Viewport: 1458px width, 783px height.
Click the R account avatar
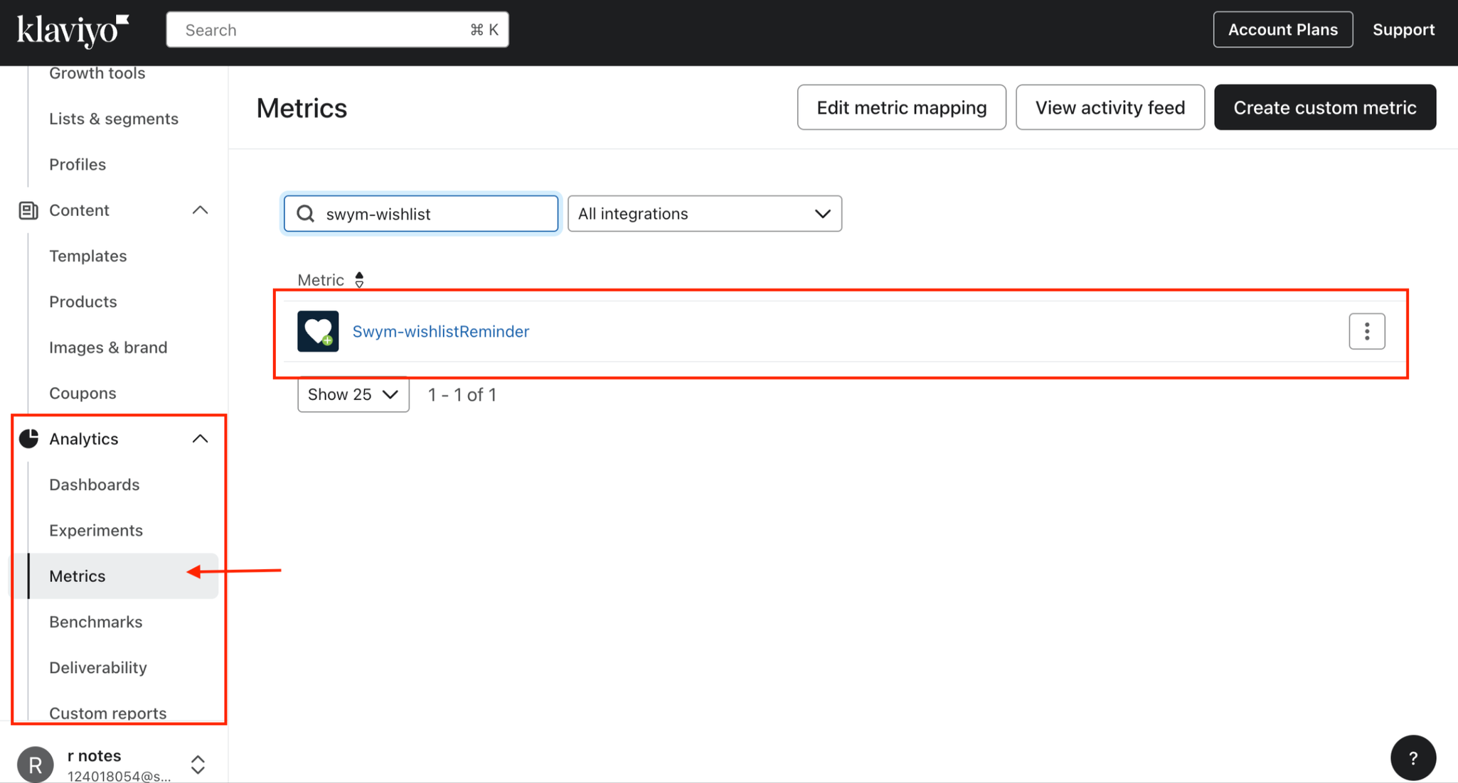click(x=36, y=765)
